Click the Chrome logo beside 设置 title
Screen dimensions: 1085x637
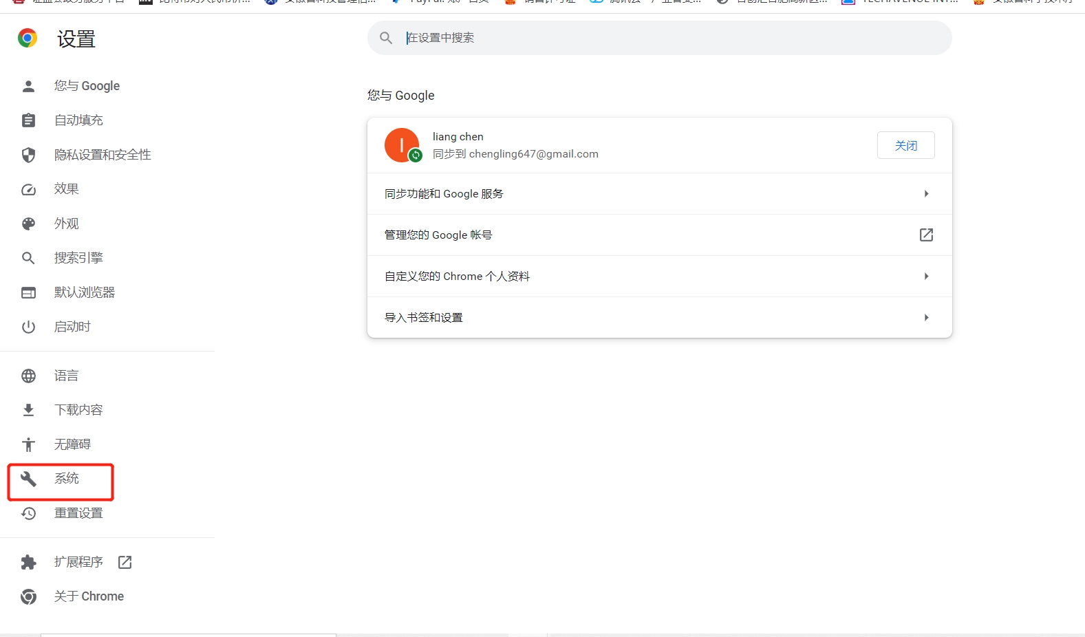click(x=28, y=39)
